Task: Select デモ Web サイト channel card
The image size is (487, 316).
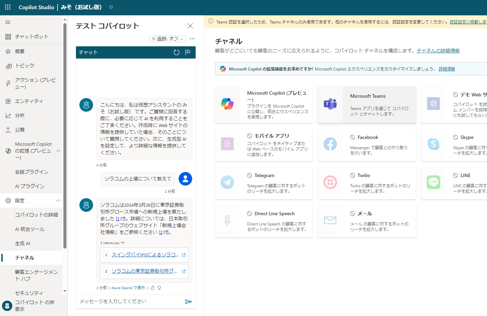Action: pos(454,105)
